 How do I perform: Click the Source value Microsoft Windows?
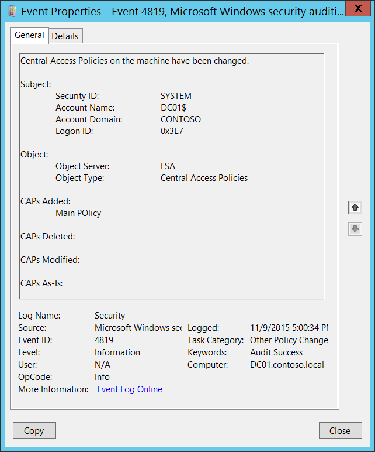[138, 328]
